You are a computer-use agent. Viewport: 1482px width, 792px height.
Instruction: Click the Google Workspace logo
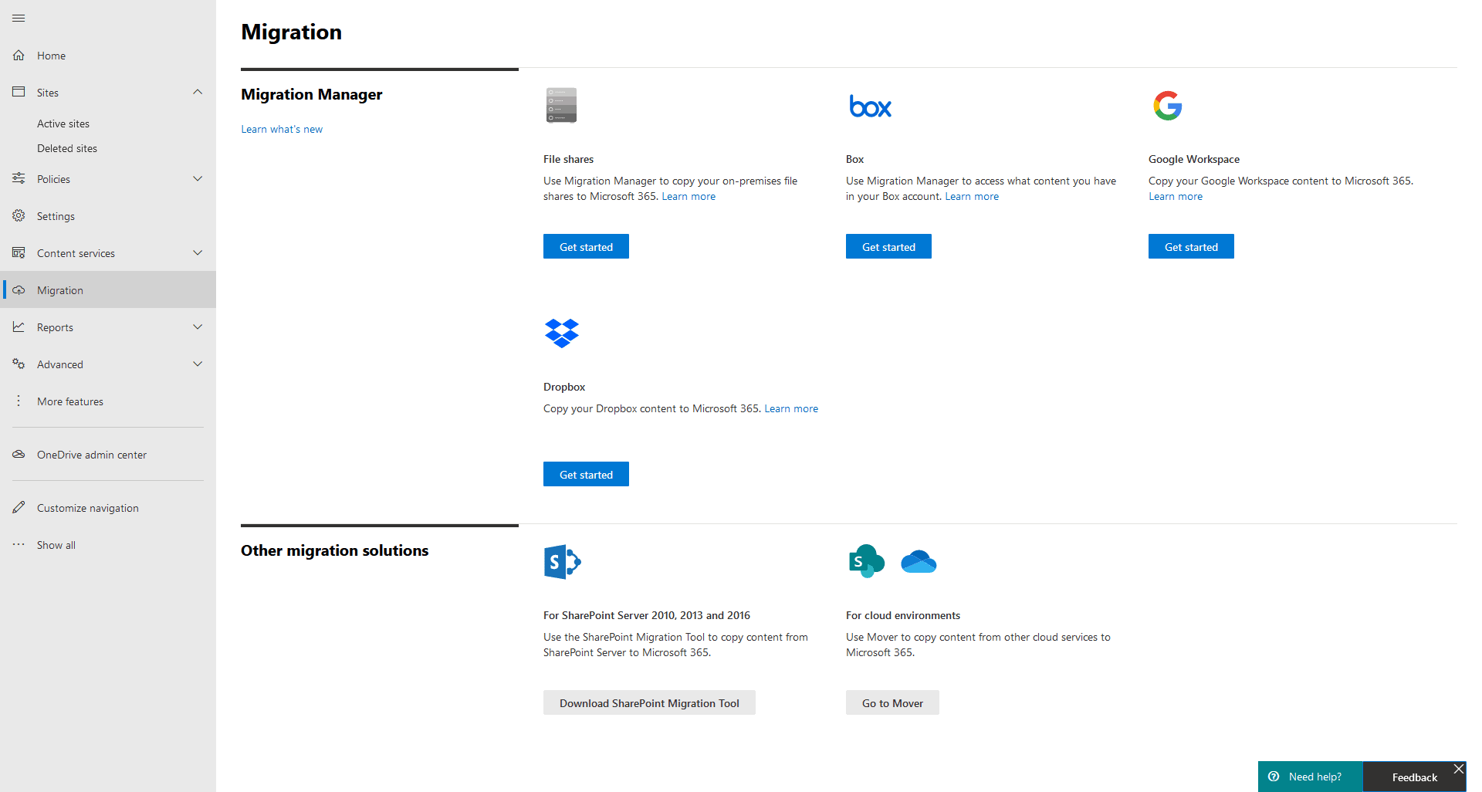pos(1167,106)
